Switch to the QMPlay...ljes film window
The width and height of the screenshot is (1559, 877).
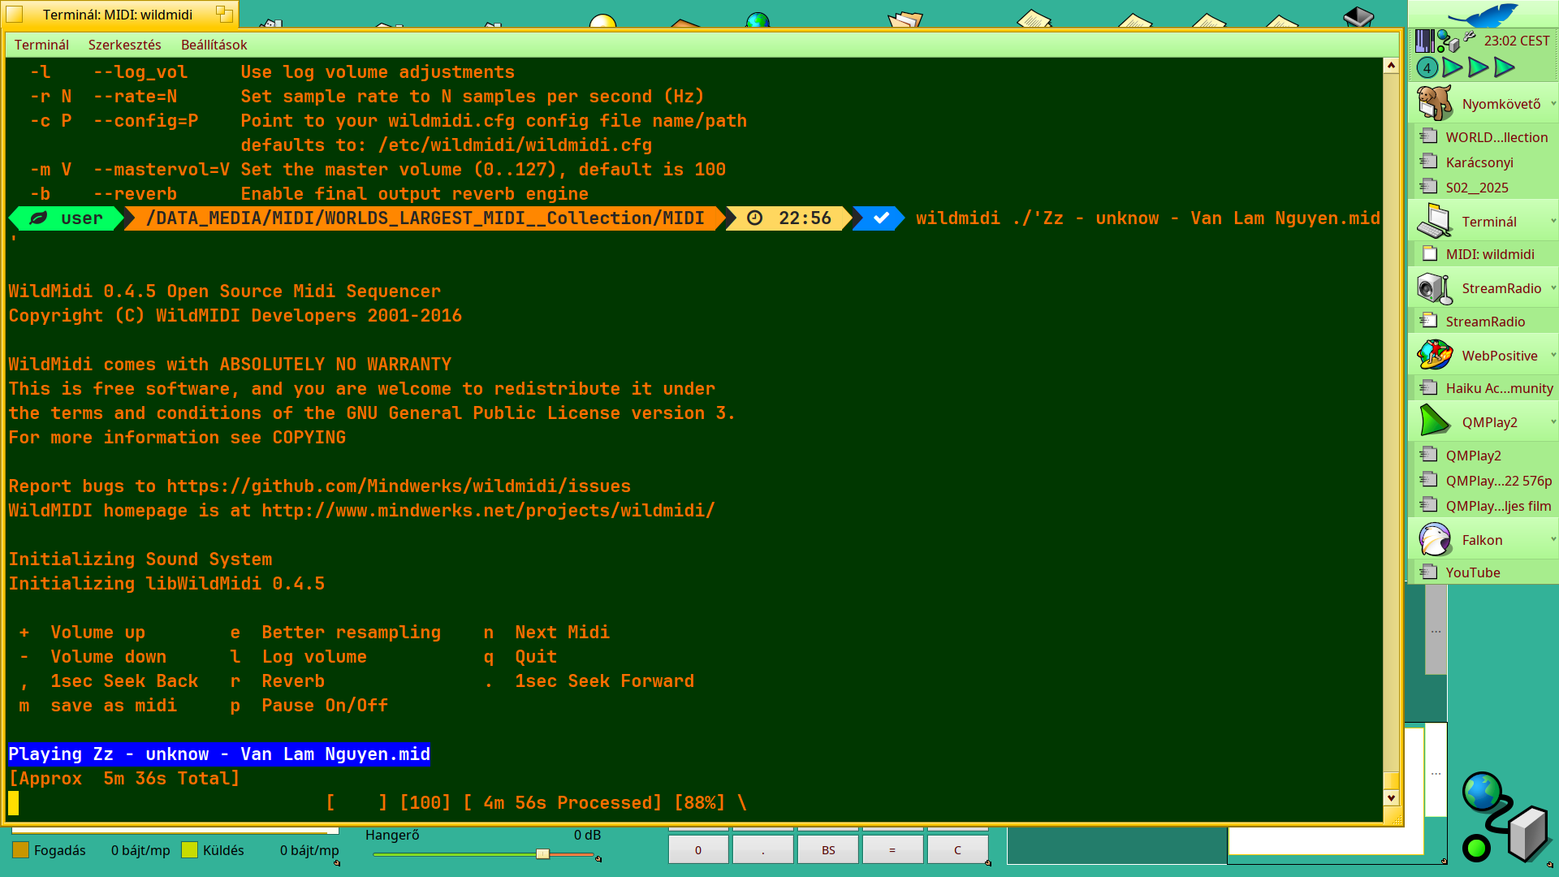(1485, 506)
